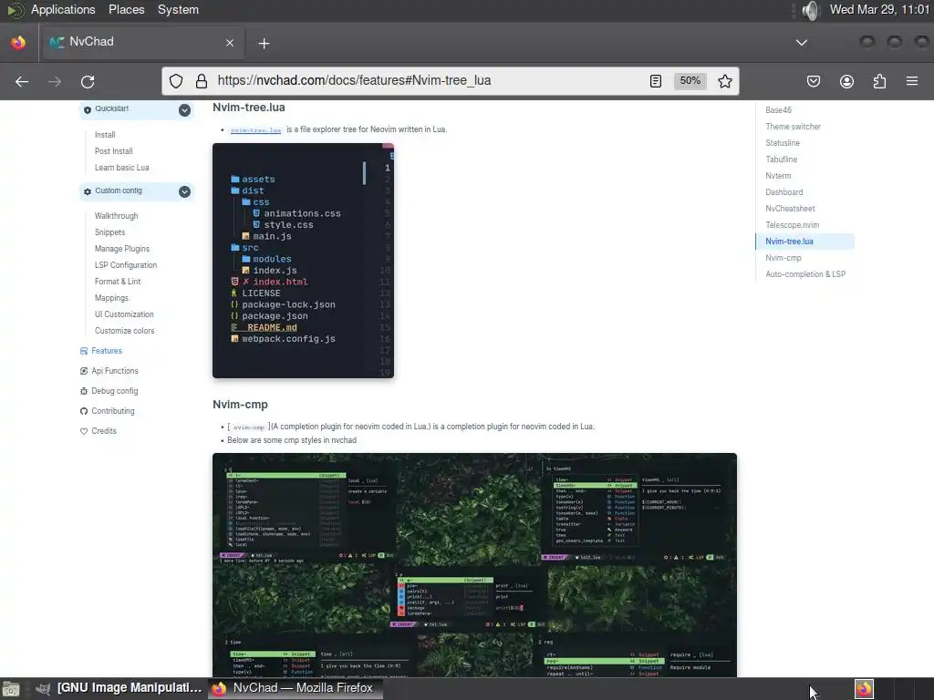
Task: Open nvim-tree file explorer screenshot
Action: point(303,261)
